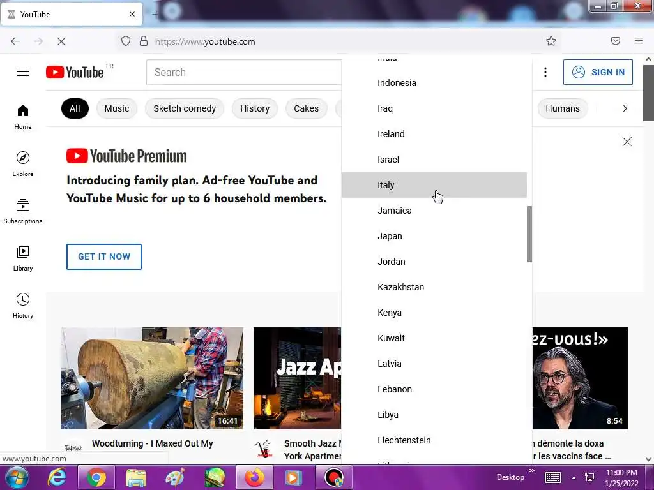Choose Jordan from the location list
This screenshot has width=654, height=490.
434,262
